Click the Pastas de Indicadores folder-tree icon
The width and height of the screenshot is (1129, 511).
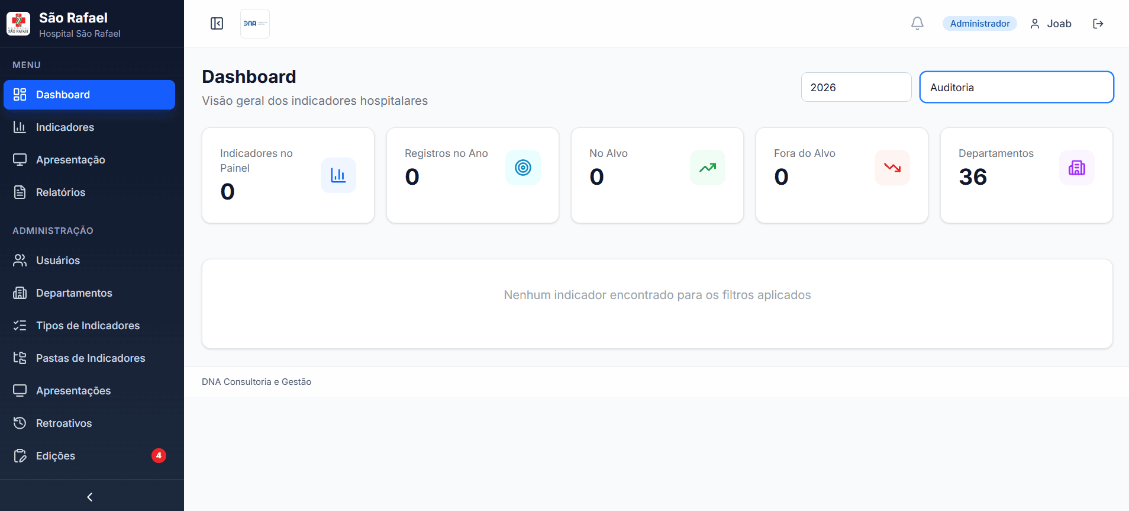(20, 358)
